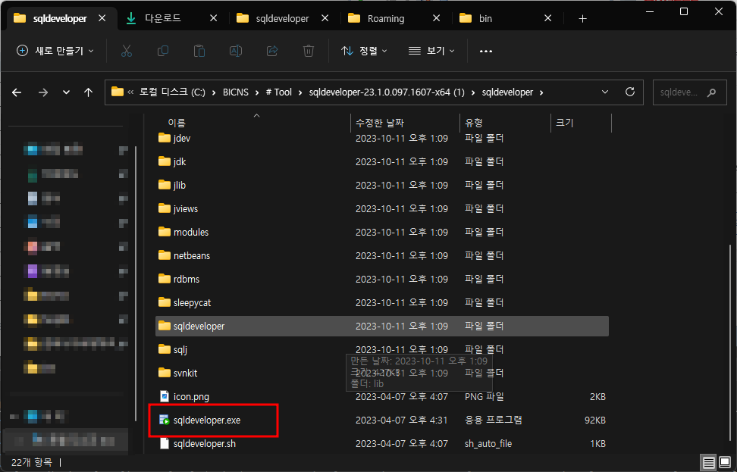Navigate to # Tool in address bar
This screenshot has width=737, height=472.
279,92
